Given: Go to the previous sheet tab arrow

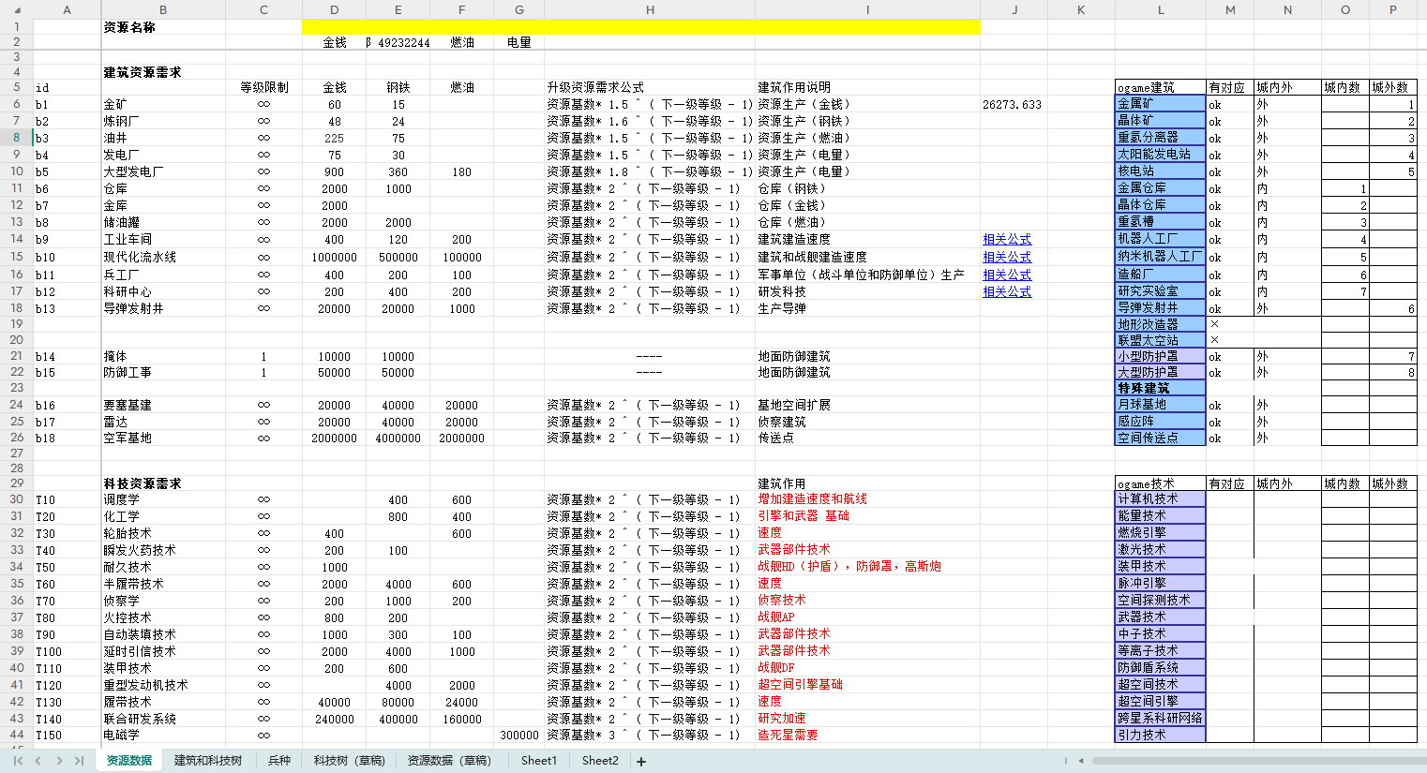Looking at the screenshot, I should (x=38, y=761).
